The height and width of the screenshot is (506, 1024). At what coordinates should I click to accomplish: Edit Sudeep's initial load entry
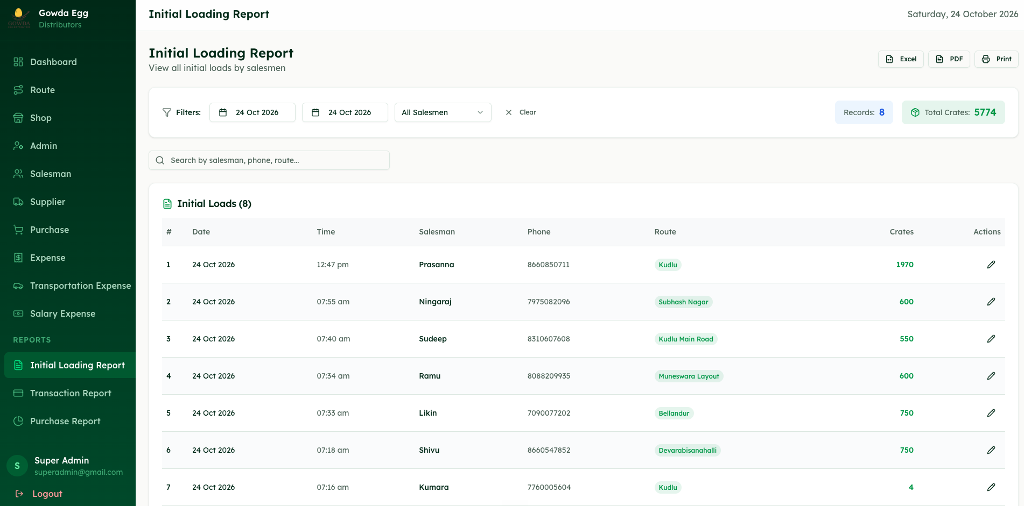pyautogui.click(x=991, y=339)
